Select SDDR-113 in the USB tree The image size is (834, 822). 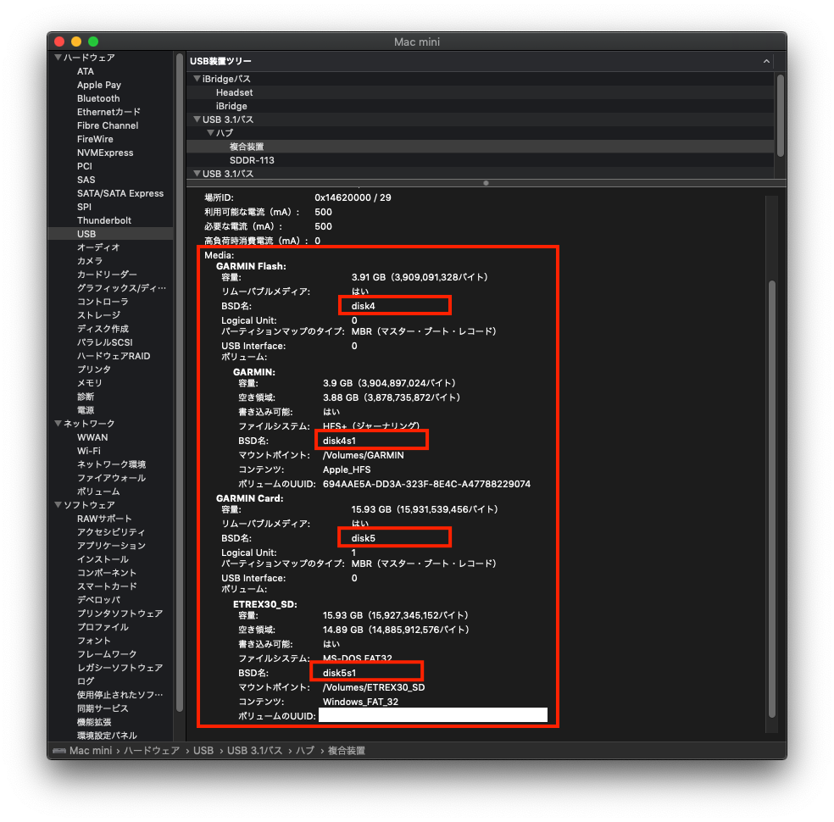(x=252, y=160)
